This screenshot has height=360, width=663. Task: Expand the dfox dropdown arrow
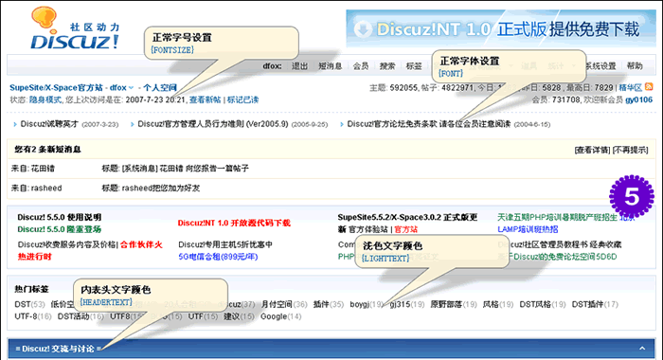tap(131, 87)
